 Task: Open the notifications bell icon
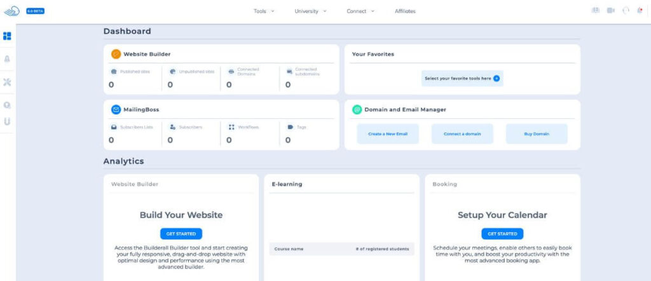click(x=640, y=11)
